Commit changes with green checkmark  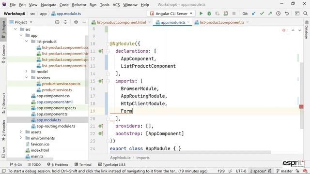[x=262, y=14]
